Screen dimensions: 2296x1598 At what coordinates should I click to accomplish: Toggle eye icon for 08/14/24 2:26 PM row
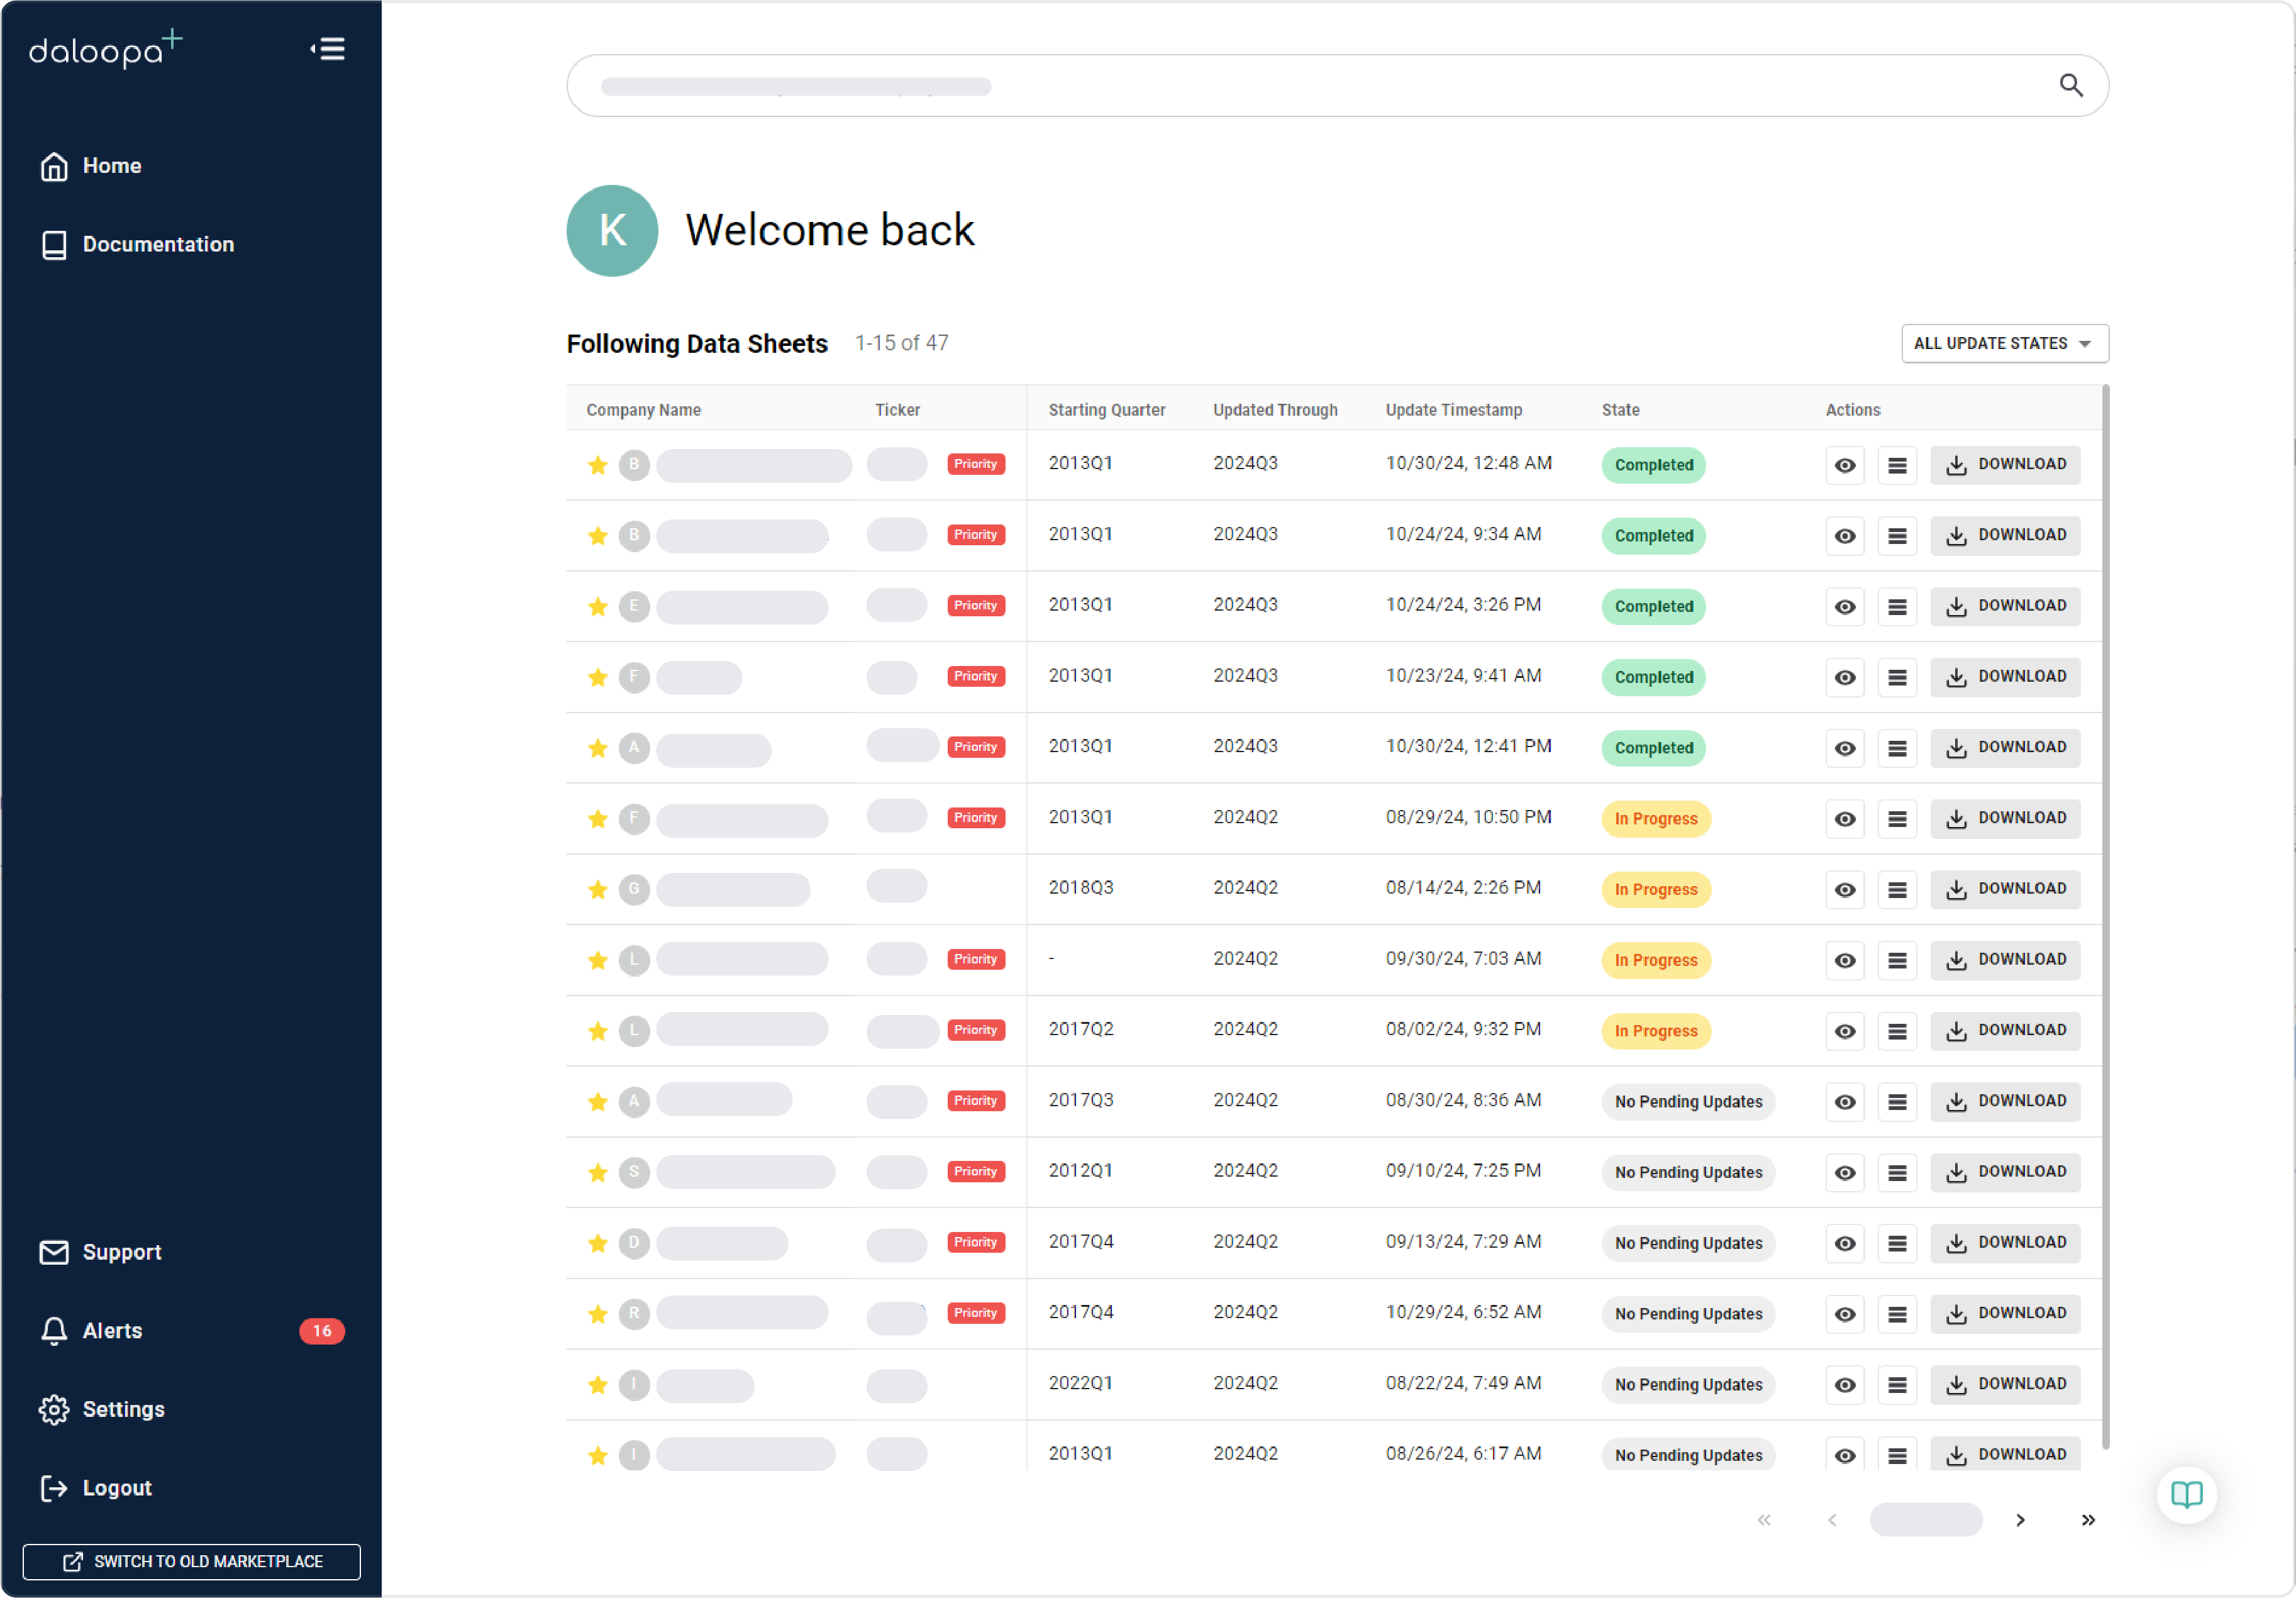[x=1844, y=889]
